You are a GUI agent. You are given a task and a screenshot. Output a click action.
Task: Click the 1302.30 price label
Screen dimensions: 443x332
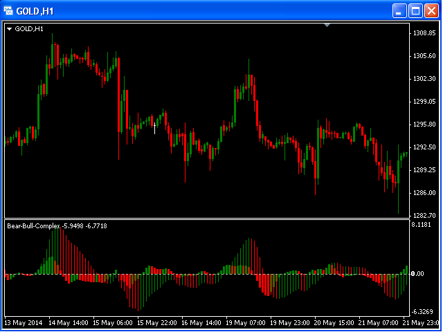(424, 79)
